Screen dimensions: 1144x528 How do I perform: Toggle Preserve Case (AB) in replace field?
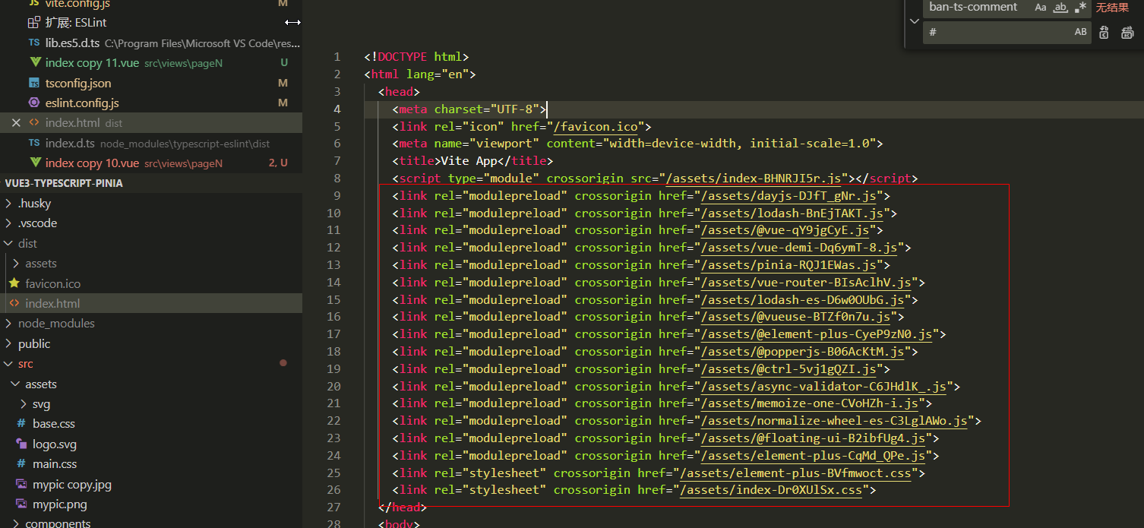click(x=1080, y=32)
